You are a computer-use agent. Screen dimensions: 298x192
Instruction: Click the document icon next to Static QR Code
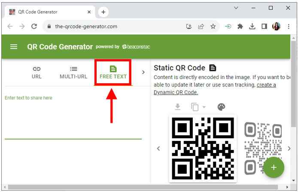click(x=213, y=68)
